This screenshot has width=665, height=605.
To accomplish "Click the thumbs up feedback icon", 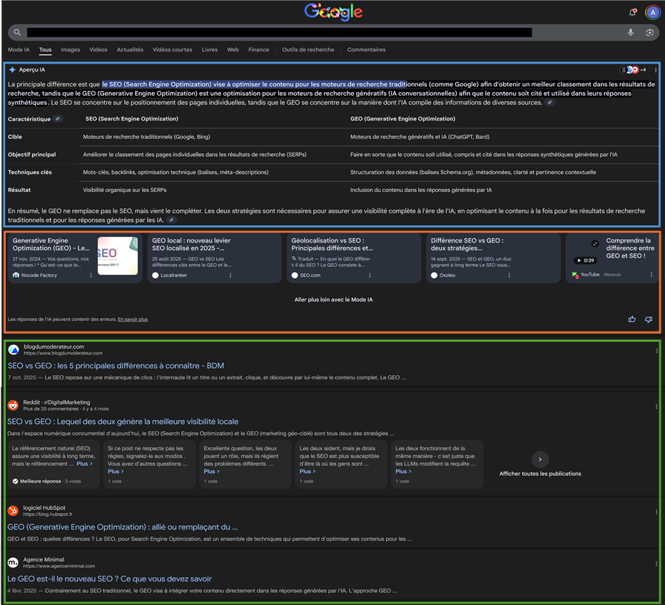I will pyautogui.click(x=632, y=319).
